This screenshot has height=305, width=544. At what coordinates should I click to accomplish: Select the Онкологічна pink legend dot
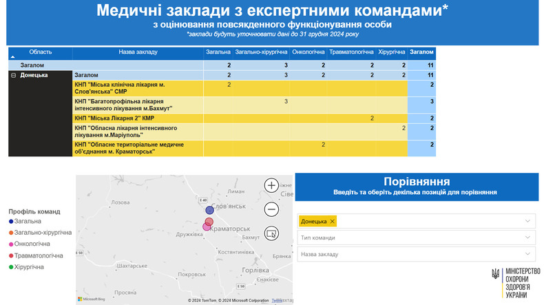[x=11, y=244]
